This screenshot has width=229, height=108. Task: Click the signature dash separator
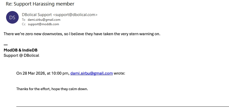6,45
